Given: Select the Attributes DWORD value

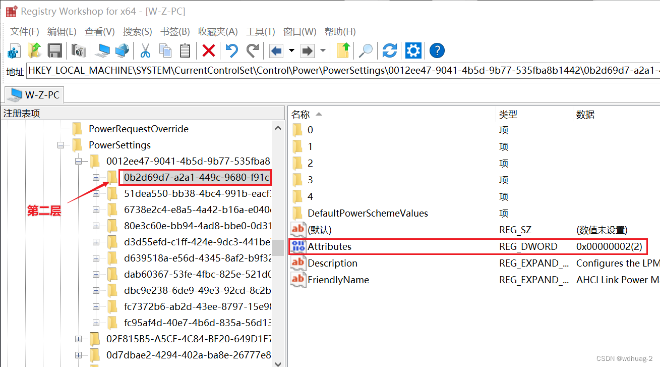Looking at the screenshot, I should [x=329, y=246].
